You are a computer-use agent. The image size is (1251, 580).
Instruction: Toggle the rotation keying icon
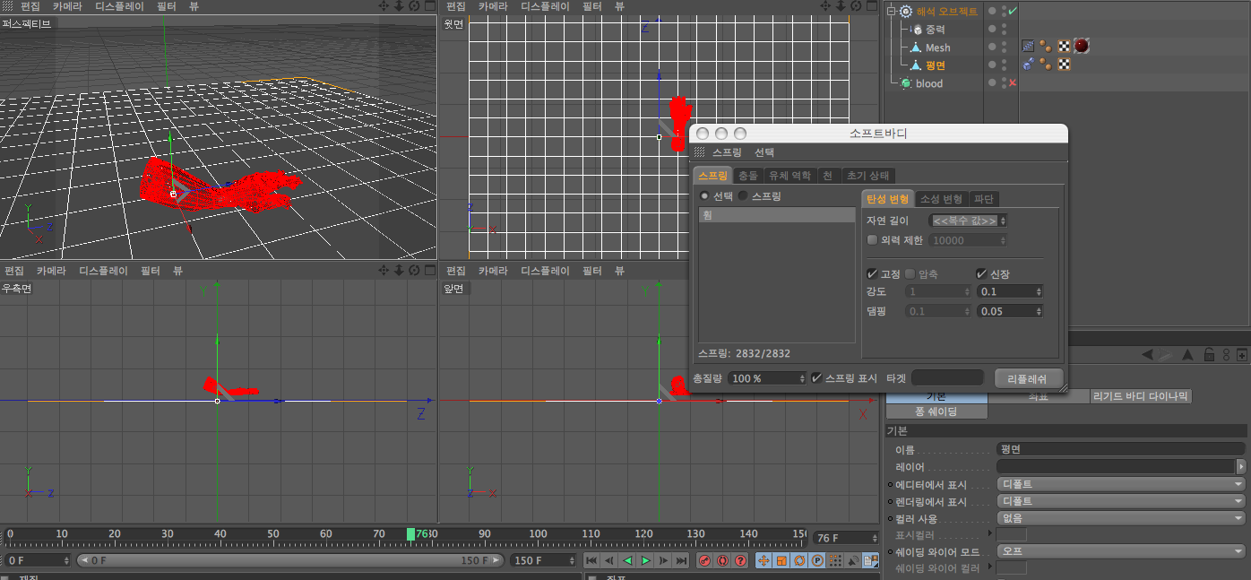(799, 560)
